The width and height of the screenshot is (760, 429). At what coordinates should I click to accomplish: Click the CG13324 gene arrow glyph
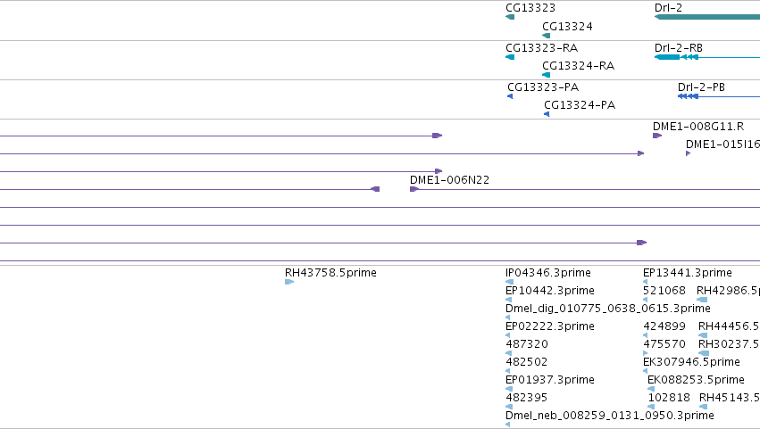[547, 36]
